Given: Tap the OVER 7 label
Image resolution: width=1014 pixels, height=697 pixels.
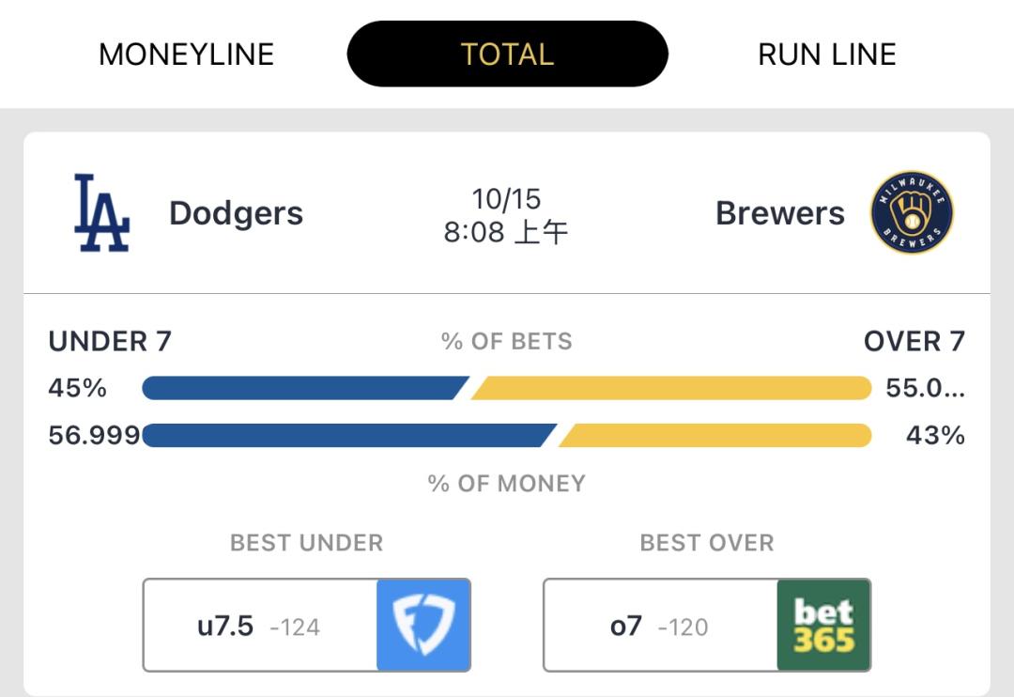Looking at the screenshot, I should (x=914, y=341).
